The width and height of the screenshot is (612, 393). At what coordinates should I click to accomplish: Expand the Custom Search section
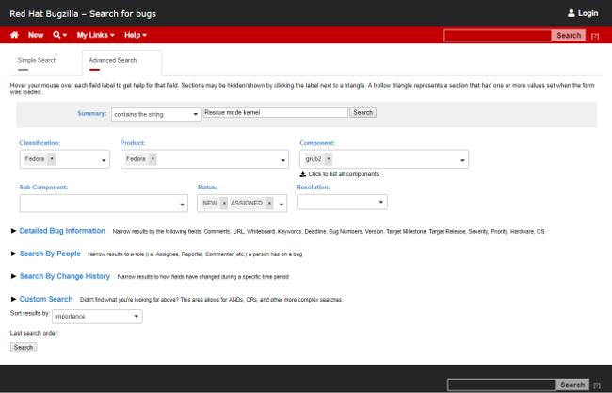tap(46, 299)
